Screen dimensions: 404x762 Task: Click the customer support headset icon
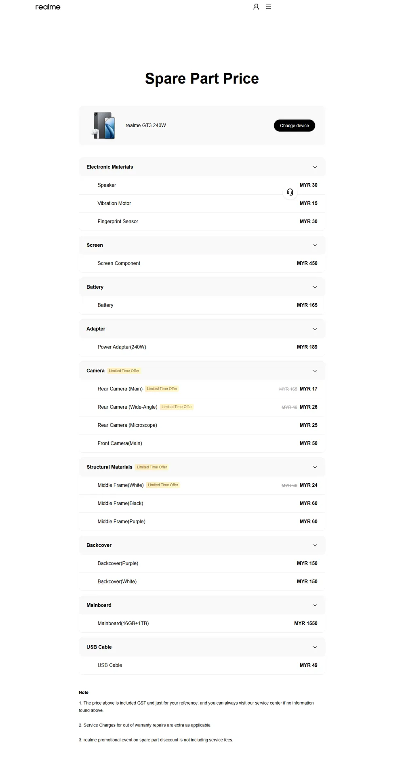(290, 192)
